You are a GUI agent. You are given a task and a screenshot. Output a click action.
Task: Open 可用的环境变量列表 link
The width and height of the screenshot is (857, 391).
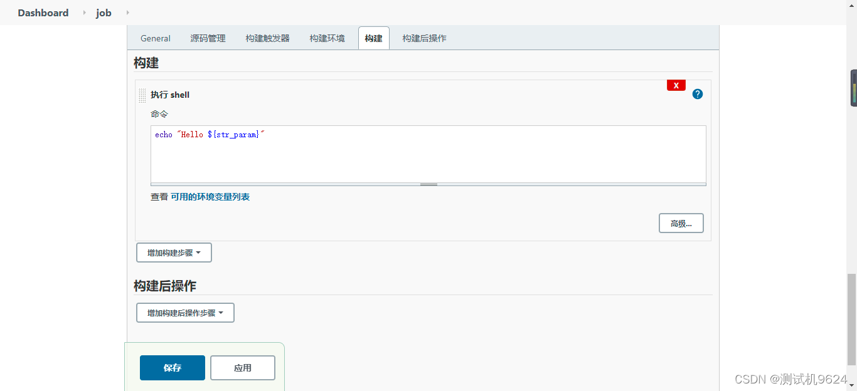coord(210,197)
